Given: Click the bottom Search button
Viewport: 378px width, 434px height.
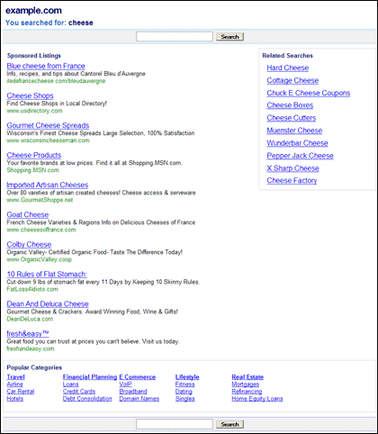Looking at the screenshot, I should point(229,424).
